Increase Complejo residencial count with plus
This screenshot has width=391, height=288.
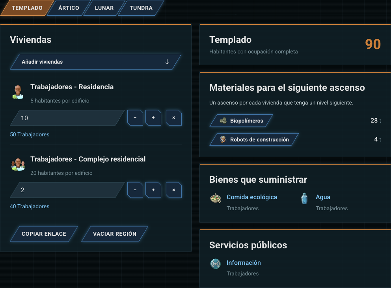tap(153, 190)
